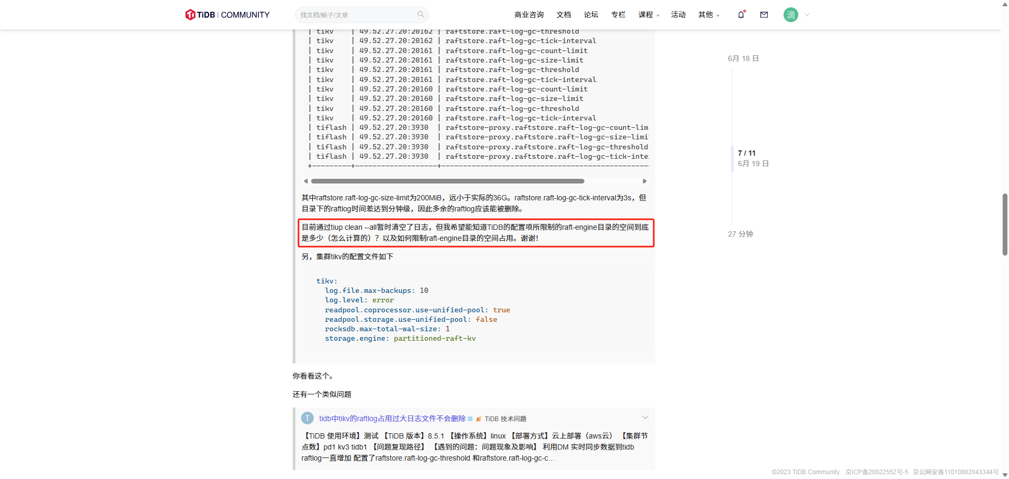Click the T avatar of the quoted topic
1009x479 pixels.
pyautogui.click(x=307, y=418)
